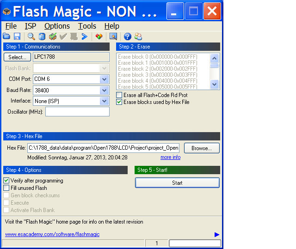296x249 pixels.
Task: Expand the disabled Flash Bank dropdown
Action: click(x=104, y=68)
